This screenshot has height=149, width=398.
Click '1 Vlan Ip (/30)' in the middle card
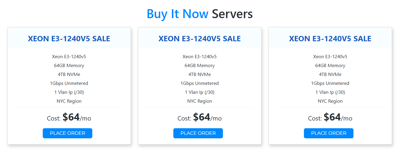tap(199, 92)
